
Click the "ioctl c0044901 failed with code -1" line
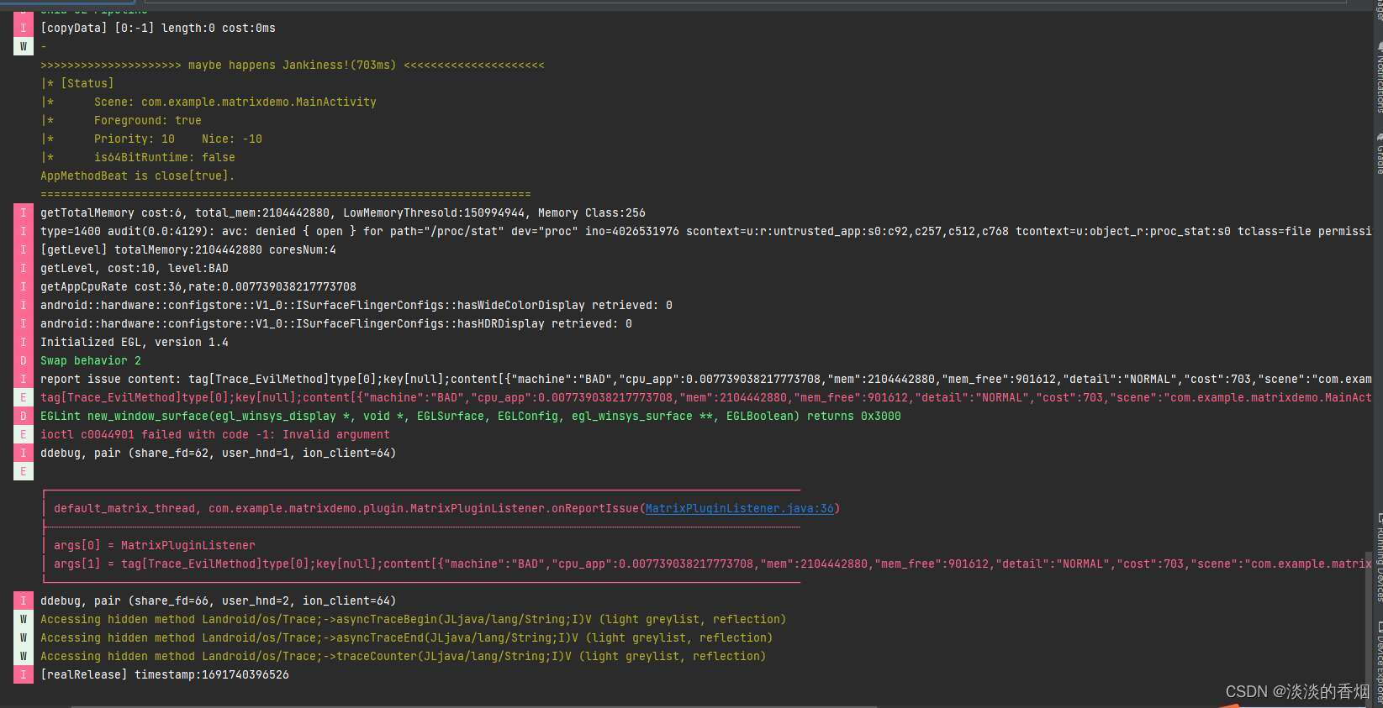click(x=215, y=434)
